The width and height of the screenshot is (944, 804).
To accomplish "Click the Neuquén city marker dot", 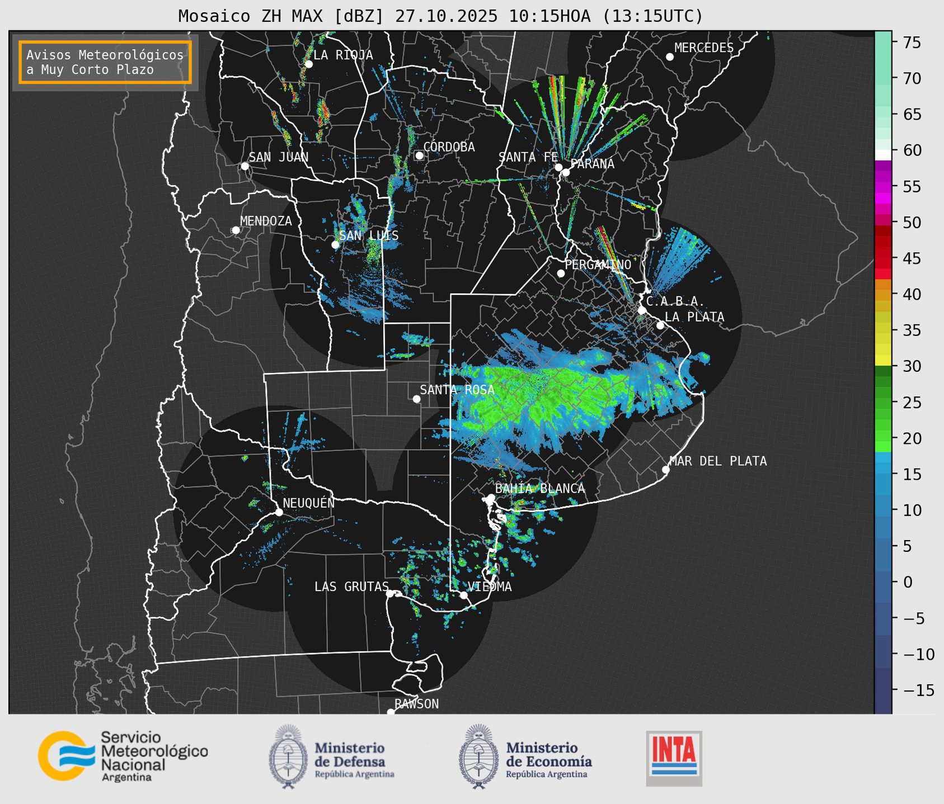I will coord(279,512).
